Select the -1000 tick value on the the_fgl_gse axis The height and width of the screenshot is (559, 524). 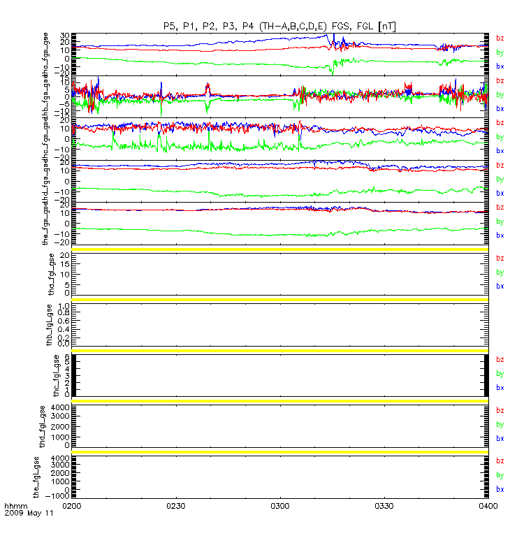click(57, 496)
